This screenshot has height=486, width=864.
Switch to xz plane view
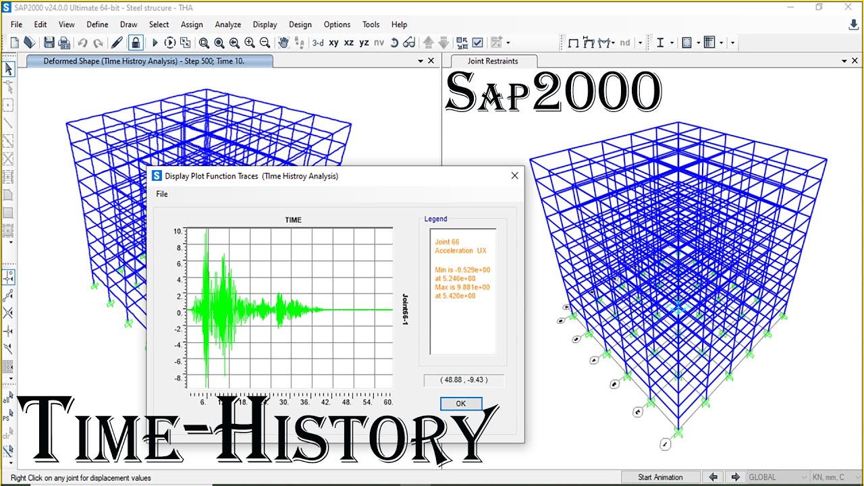pos(349,43)
